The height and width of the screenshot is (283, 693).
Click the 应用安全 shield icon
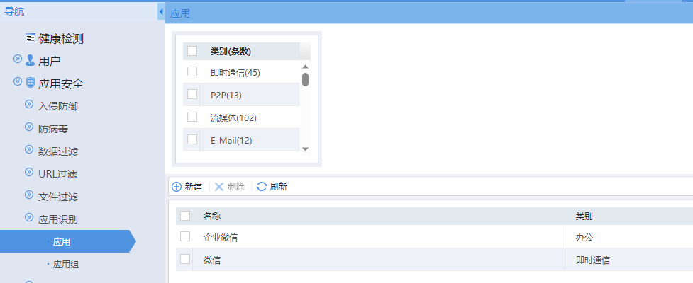[31, 83]
